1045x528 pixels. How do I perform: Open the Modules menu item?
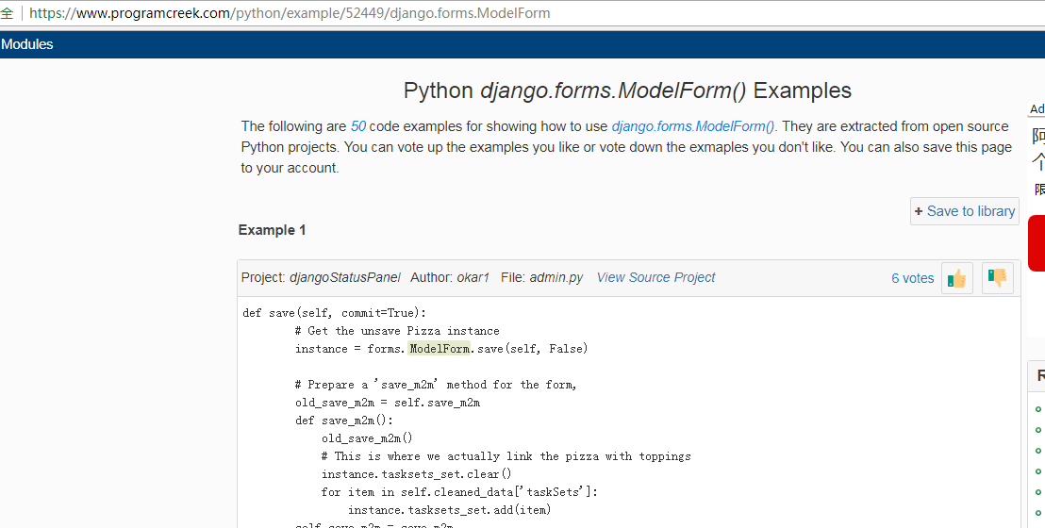[26, 44]
